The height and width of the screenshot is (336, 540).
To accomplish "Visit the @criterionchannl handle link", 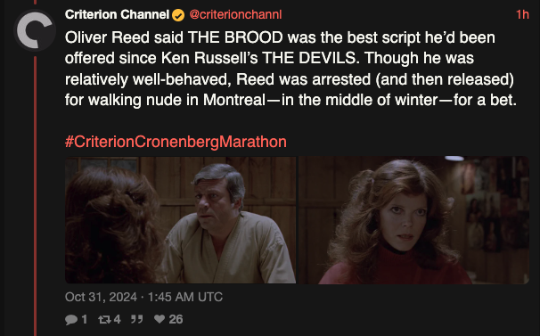I will (235, 15).
